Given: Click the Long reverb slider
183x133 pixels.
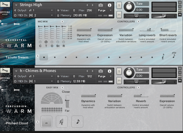Looking at the screenshot, I should [x=147, y=30].
